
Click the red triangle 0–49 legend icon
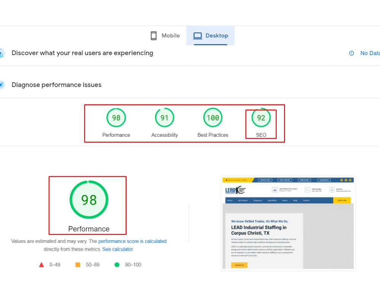point(41,264)
